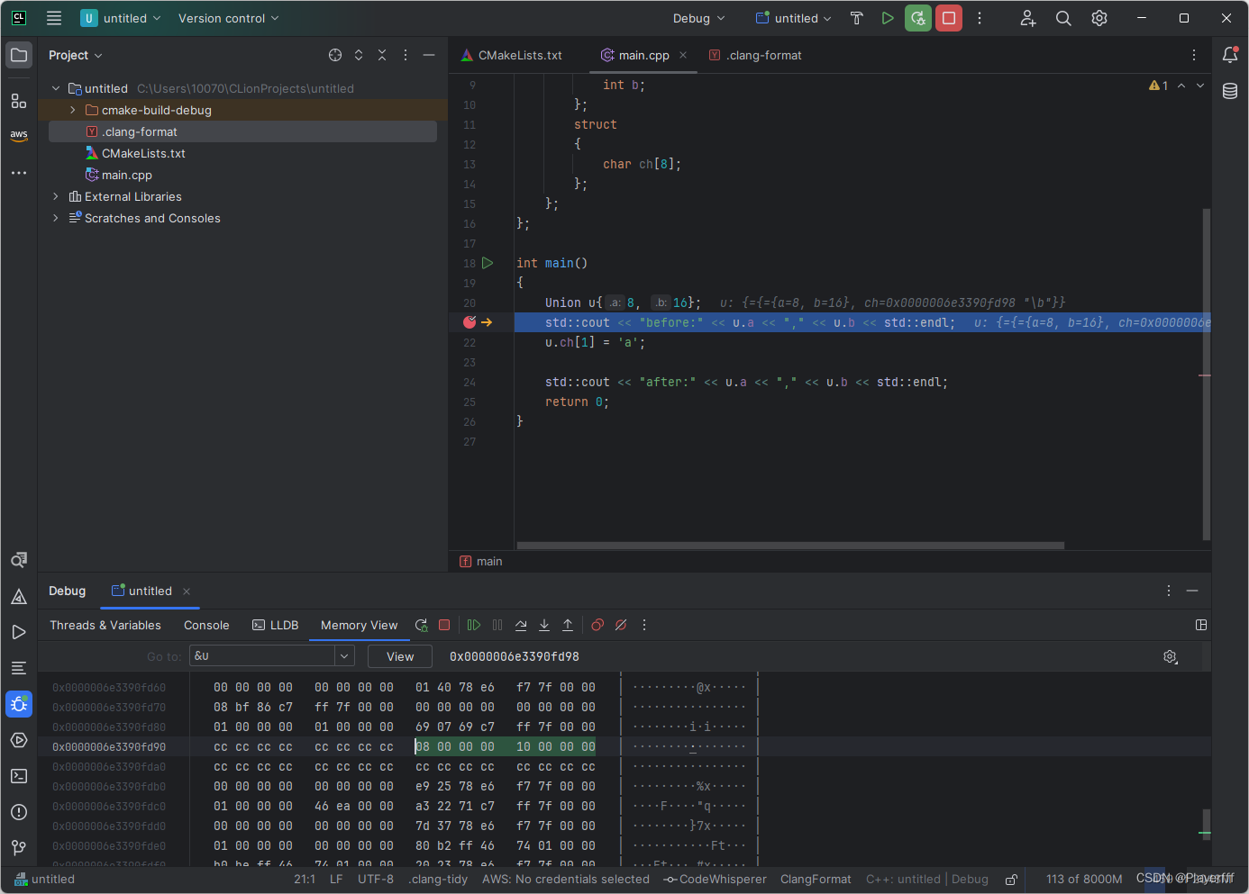Toggle the breakpoint on line 21
The image size is (1249, 894).
[470, 322]
